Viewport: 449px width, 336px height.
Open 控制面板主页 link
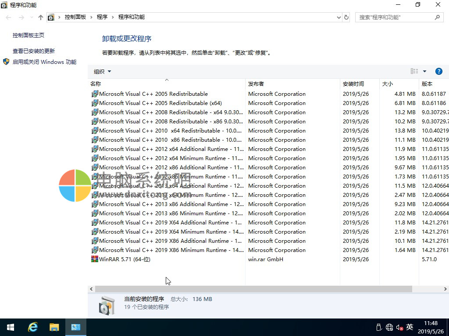pos(29,35)
